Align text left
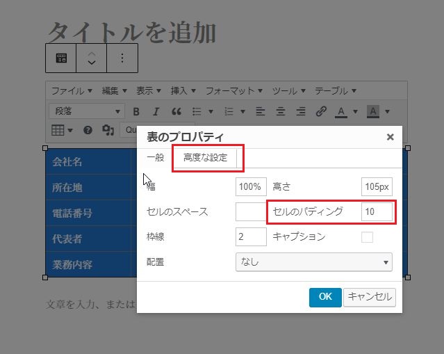 click(261, 111)
